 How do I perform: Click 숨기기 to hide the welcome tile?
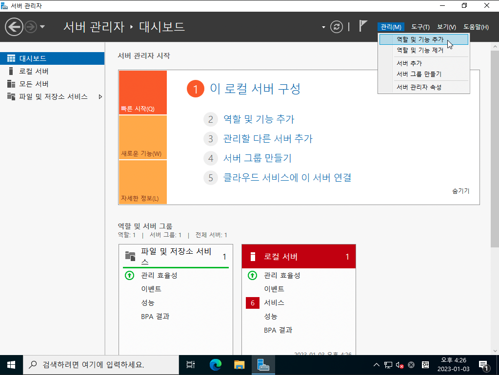(461, 191)
